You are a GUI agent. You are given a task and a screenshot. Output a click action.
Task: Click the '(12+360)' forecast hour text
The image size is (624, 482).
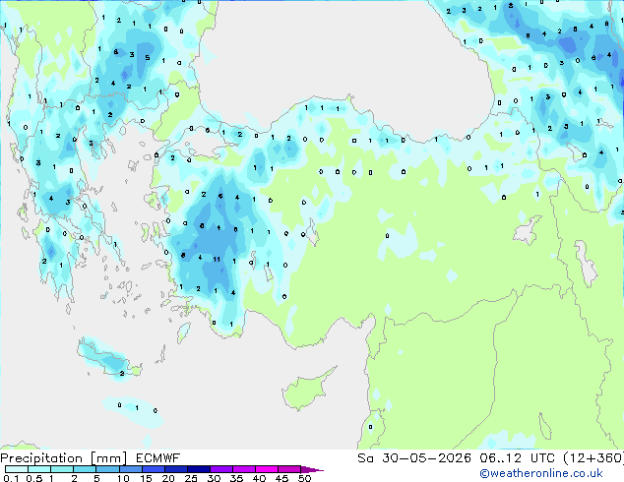(x=593, y=458)
